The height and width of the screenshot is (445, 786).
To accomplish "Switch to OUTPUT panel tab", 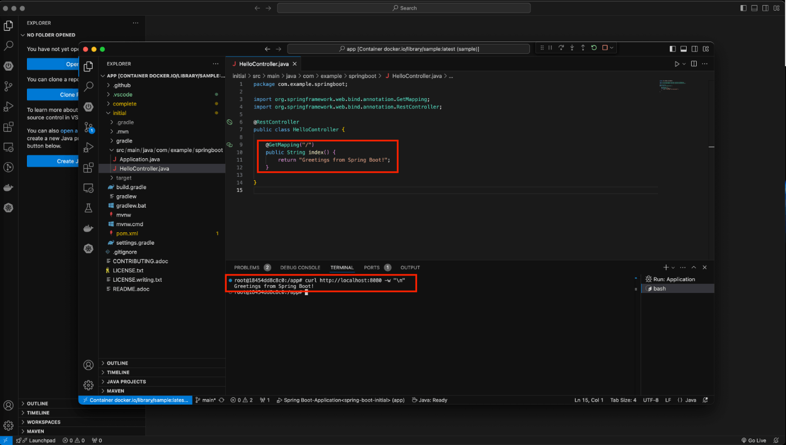I will pos(410,268).
